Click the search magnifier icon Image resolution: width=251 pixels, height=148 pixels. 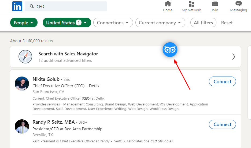coord(32,6)
